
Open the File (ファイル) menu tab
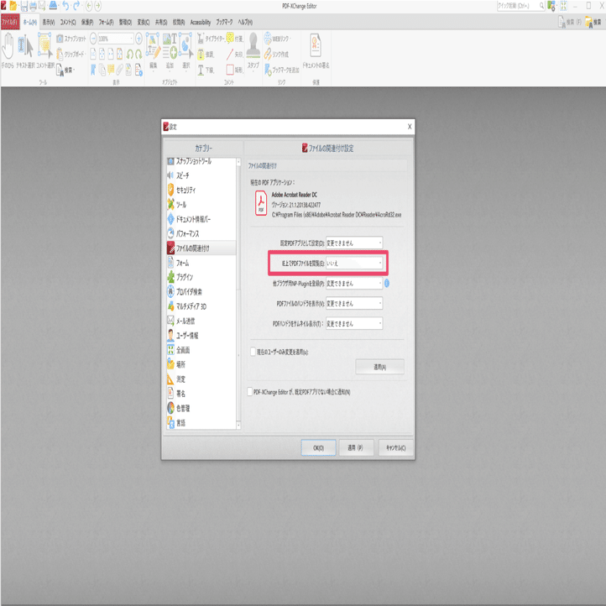[x=10, y=22]
